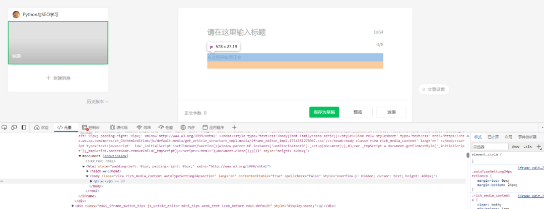The width and height of the screenshot is (544, 209).
Task: Click the author field showing 0/8
Action: (380, 45)
